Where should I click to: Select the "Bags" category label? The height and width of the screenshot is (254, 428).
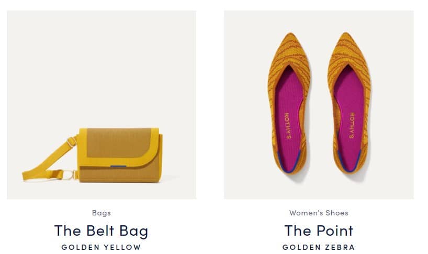tap(101, 213)
